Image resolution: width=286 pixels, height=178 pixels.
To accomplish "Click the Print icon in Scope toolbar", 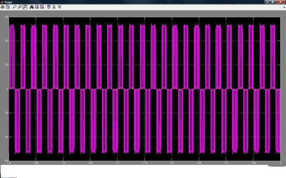I will coord(3,7).
